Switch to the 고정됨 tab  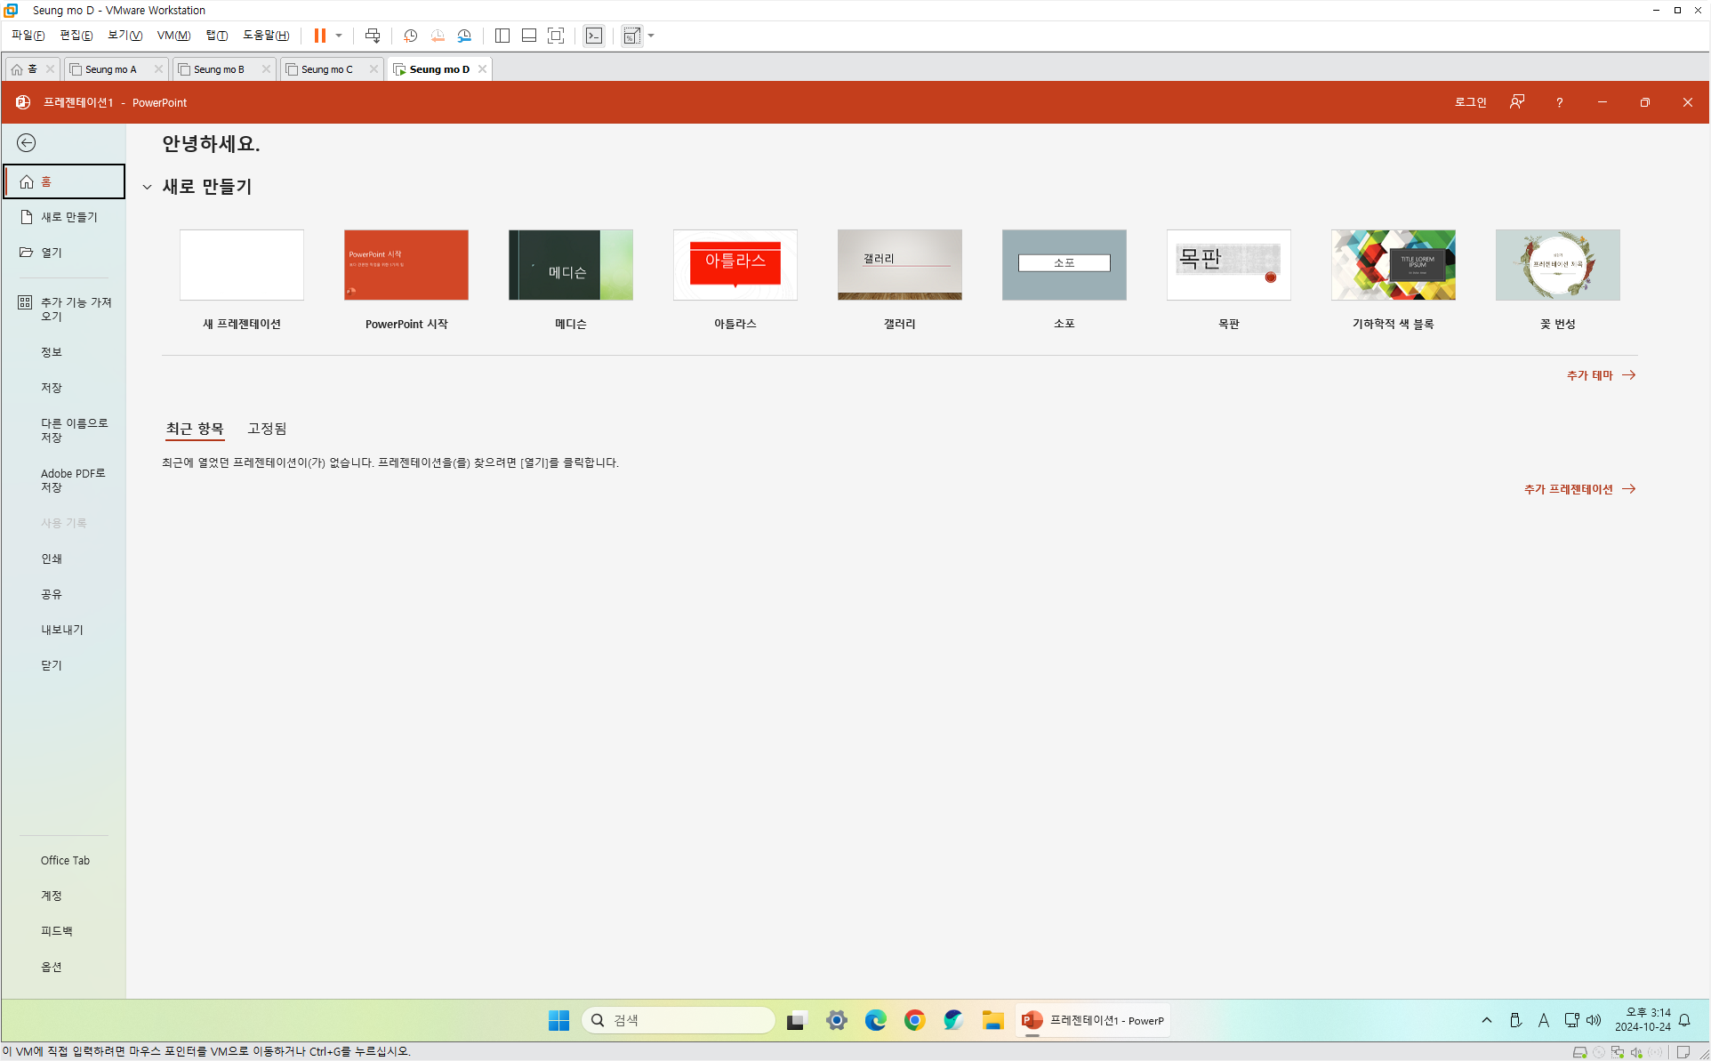[267, 429]
